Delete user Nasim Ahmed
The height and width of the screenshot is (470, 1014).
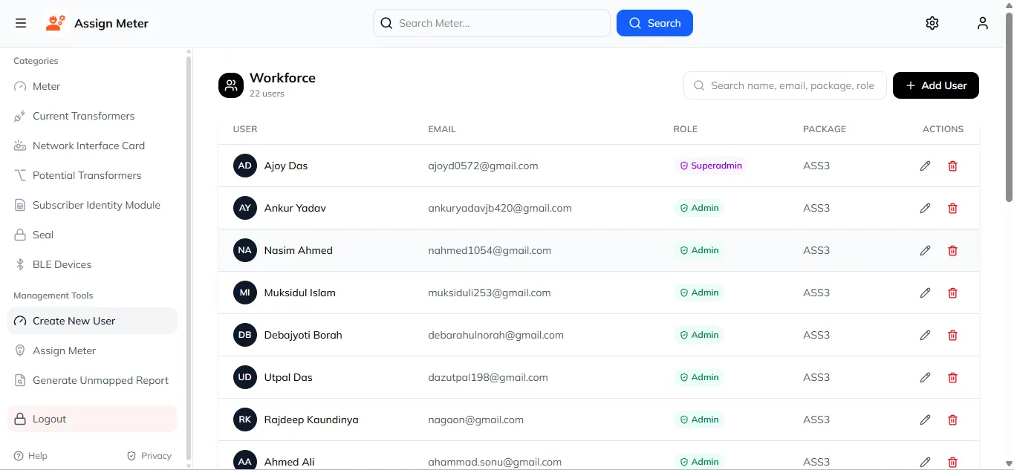[952, 250]
